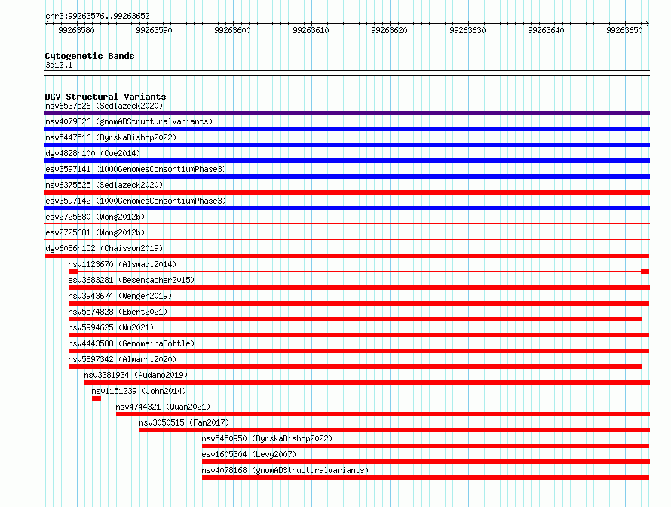The image size is (671, 507).
Task: Select nsv4744321 (Quan2021) label
Action: coord(163,407)
